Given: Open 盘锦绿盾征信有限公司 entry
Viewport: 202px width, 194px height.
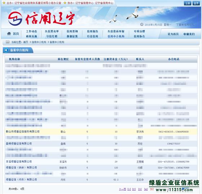Looking at the screenshot, I should tap(19, 143).
